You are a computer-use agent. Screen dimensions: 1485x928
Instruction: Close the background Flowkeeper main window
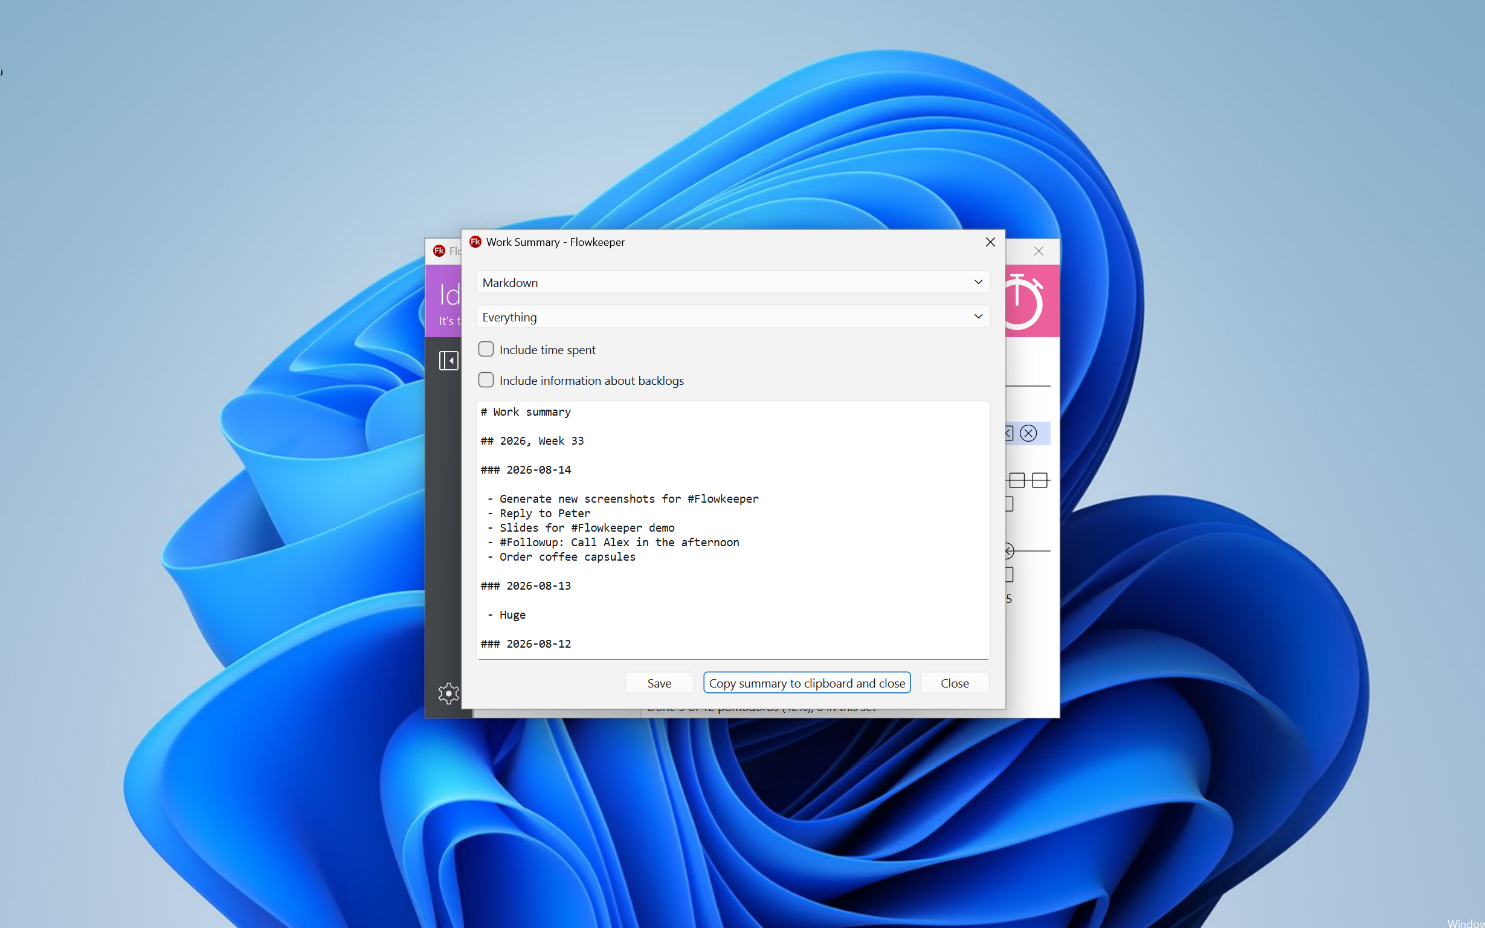click(1039, 251)
